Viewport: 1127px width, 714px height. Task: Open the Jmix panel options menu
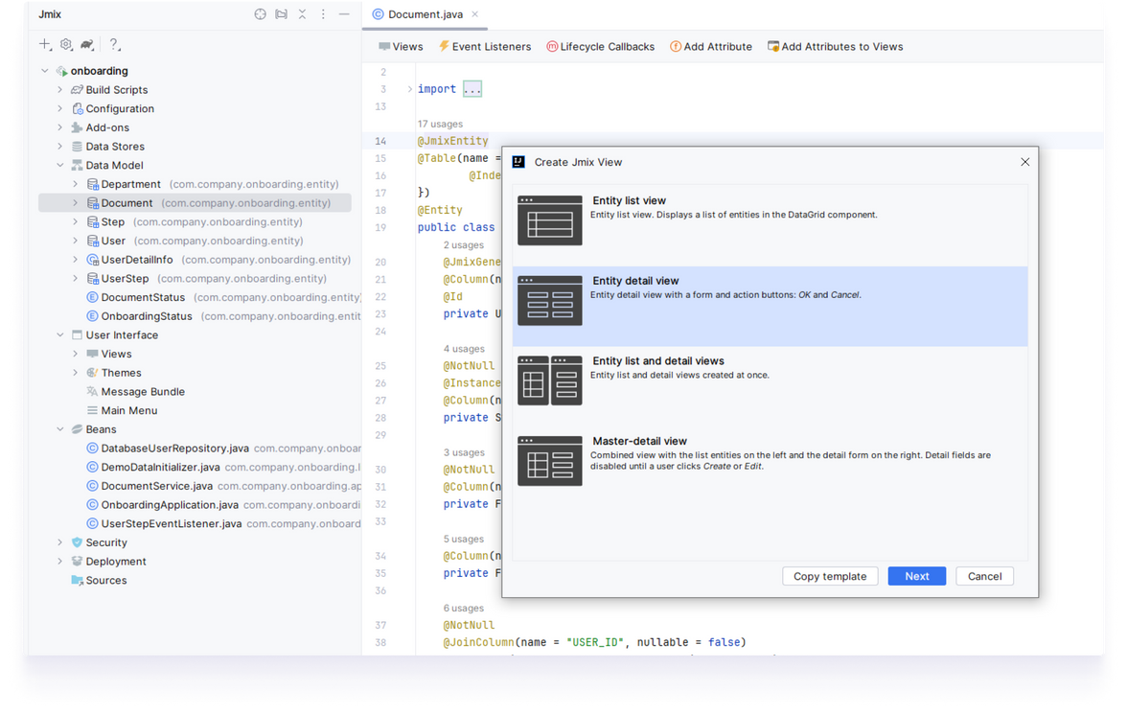pos(324,14)
